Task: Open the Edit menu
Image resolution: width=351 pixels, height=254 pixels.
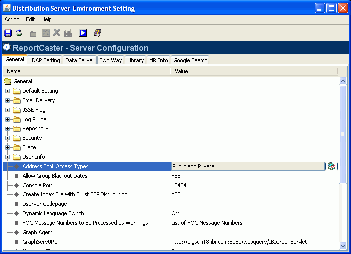Action: [30, 19]
